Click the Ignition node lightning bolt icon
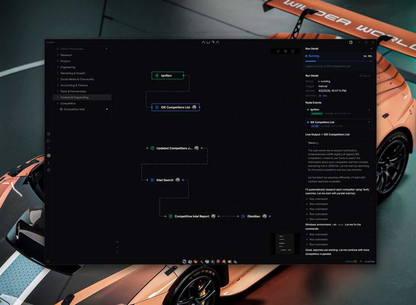 point(157,76)
